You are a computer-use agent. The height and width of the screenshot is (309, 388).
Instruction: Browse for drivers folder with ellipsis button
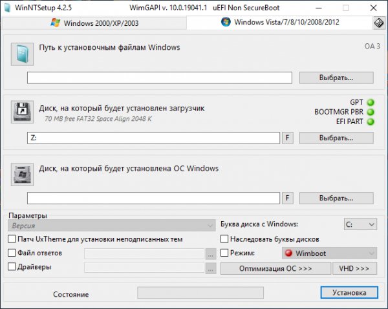pyautogui.click(x=211, y=268)
